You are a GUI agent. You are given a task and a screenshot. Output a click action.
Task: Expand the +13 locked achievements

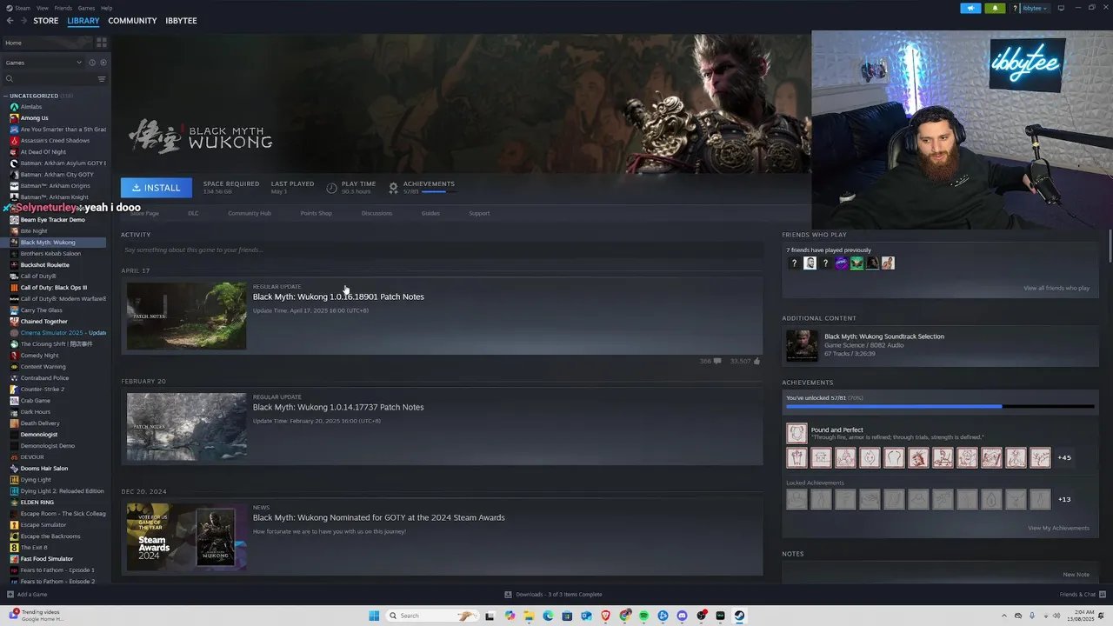coord(1063,499)
